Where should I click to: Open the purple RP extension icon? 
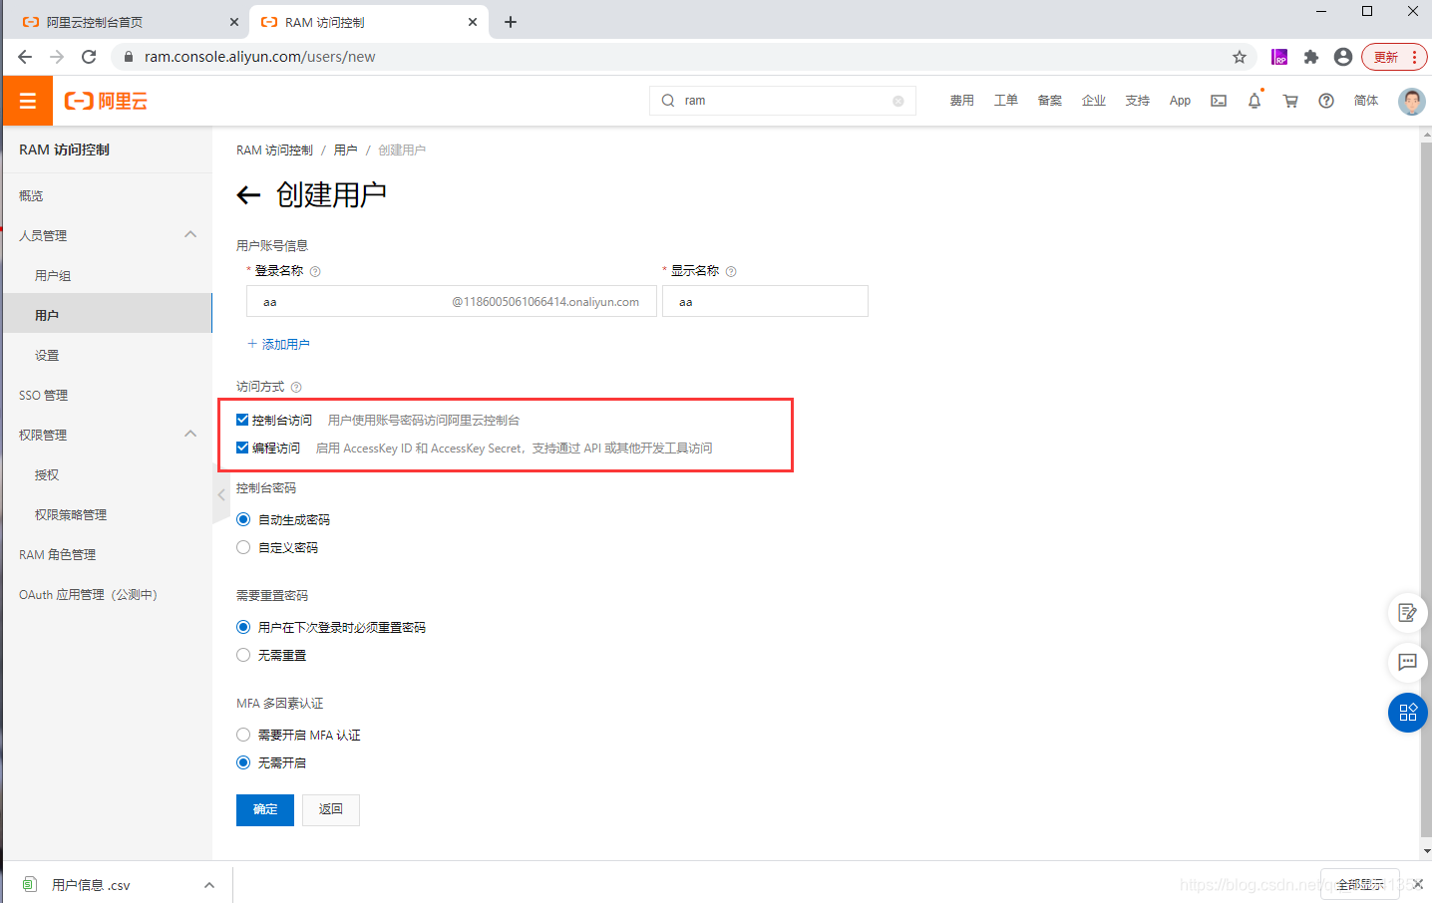pos(1279,57)
